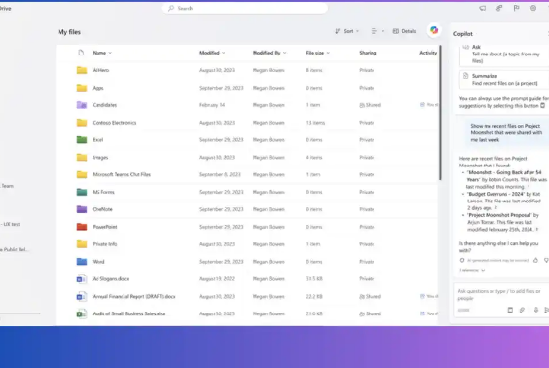This screenshot has height=368, width=549.
Task: Click the activity icon in Candidates row
Action: click(422, 105)
